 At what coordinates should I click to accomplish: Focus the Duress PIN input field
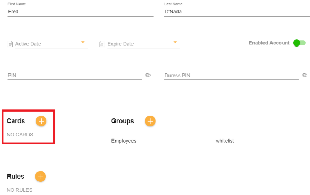[231, 76]
